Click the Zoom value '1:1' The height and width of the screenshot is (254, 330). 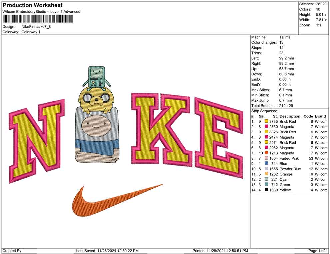tap(318, 25)
